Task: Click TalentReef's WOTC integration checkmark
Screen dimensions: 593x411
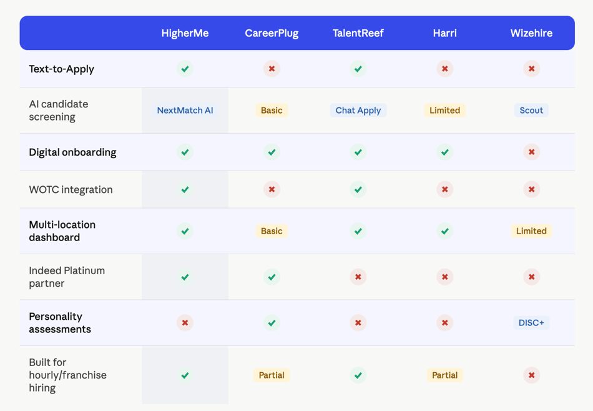Action: [x=358, y=189]
